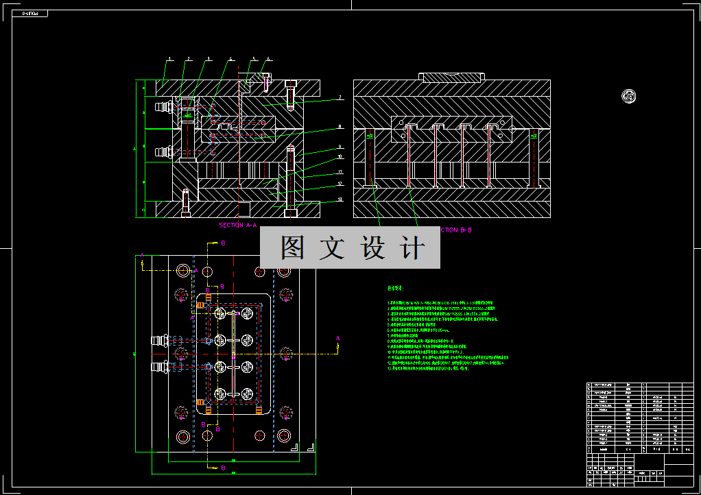This screenshot has height=495, width=701.
Task: Select balloon number 4 above the section view
Action: [x=231, y=58]
